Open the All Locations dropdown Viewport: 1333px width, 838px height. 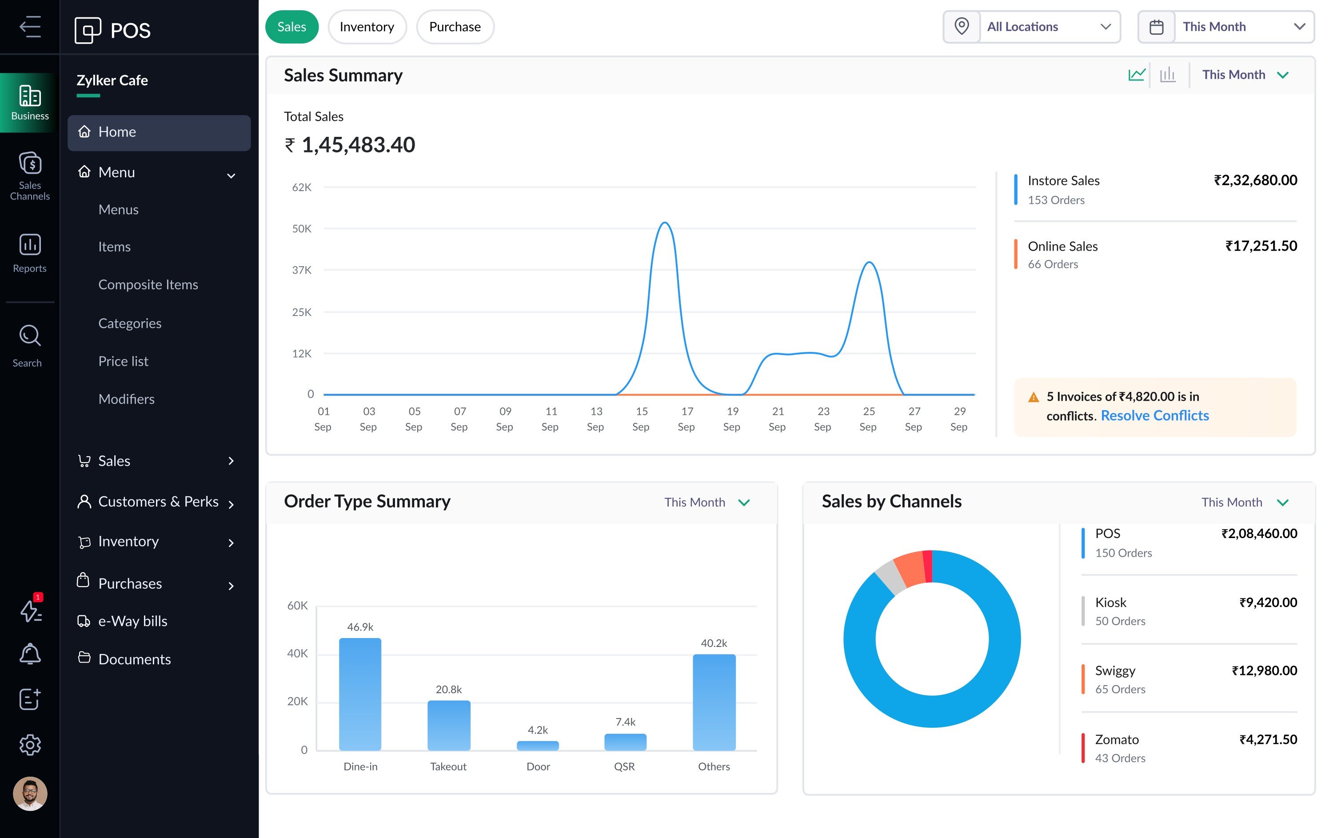coord(1032,27)
